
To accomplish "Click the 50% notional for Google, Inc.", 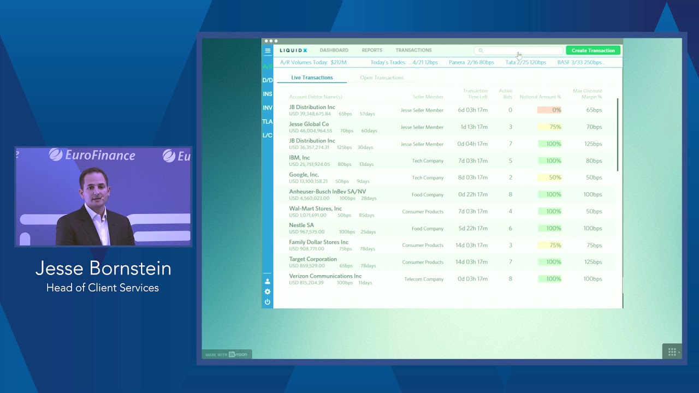I will tap(549, 178).
